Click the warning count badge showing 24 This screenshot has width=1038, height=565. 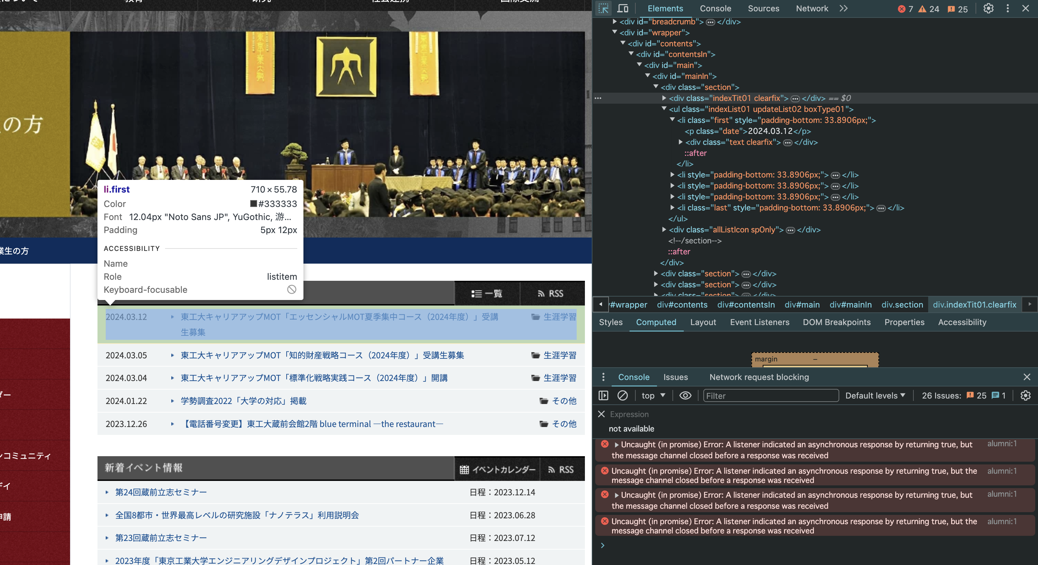click(x=929, y=9)
